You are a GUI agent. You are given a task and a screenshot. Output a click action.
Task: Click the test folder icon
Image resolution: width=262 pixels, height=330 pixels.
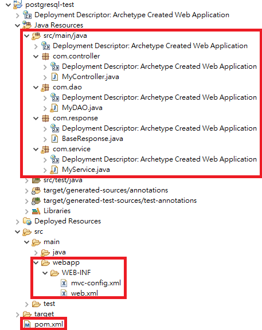point(36,304)
